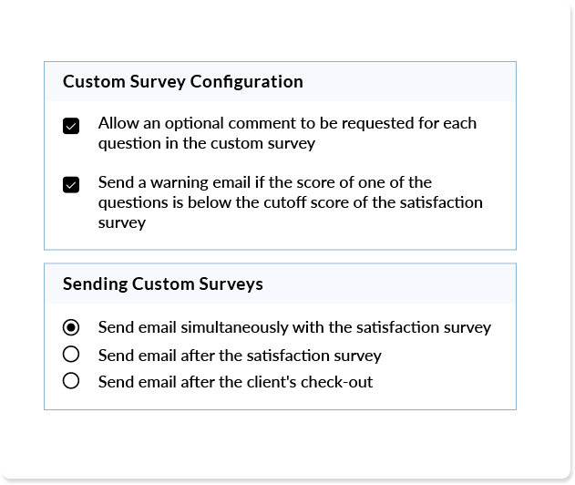Click the filled dot of the selected radio
The height and width of the screenshot is (485, 575).
pos(71,327)
